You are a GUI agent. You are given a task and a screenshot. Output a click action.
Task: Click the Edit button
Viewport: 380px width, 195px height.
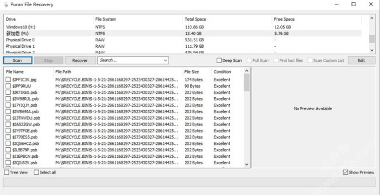point(361,60)
